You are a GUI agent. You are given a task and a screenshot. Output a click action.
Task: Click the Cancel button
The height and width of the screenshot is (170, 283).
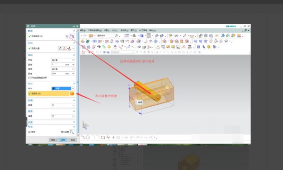(x=73, y=140)
